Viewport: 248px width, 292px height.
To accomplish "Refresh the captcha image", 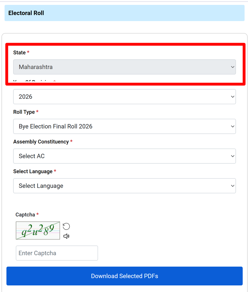I will [x=66, y=226].
